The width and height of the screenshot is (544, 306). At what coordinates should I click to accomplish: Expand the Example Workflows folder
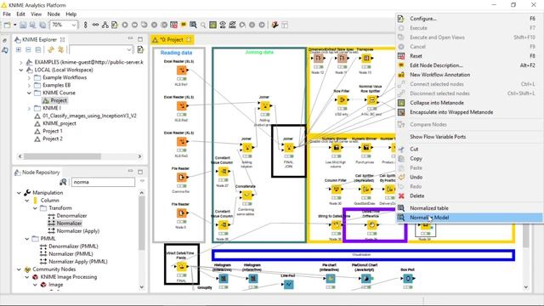pos(29,77)
